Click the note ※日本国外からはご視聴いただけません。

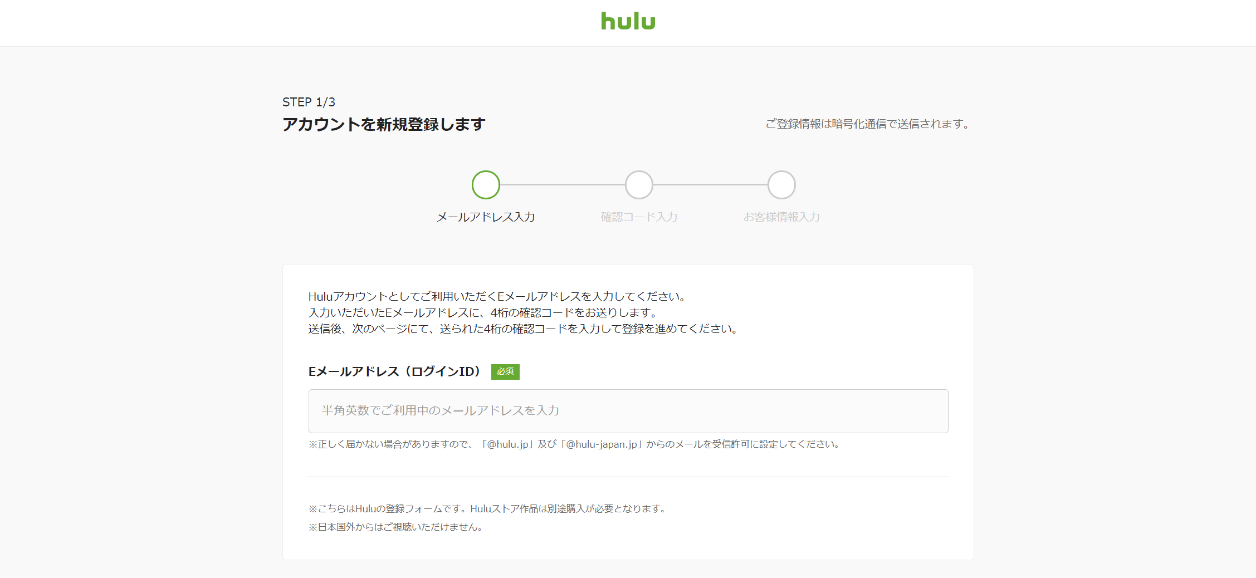coord(397,527)
